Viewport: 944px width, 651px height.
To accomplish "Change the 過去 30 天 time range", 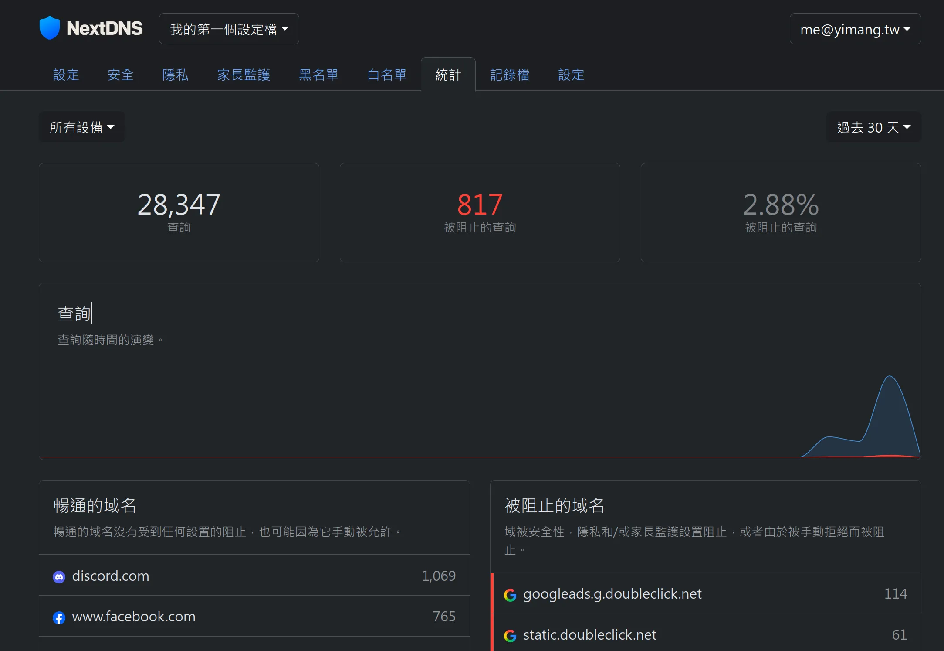I will [x=873, y=127].
